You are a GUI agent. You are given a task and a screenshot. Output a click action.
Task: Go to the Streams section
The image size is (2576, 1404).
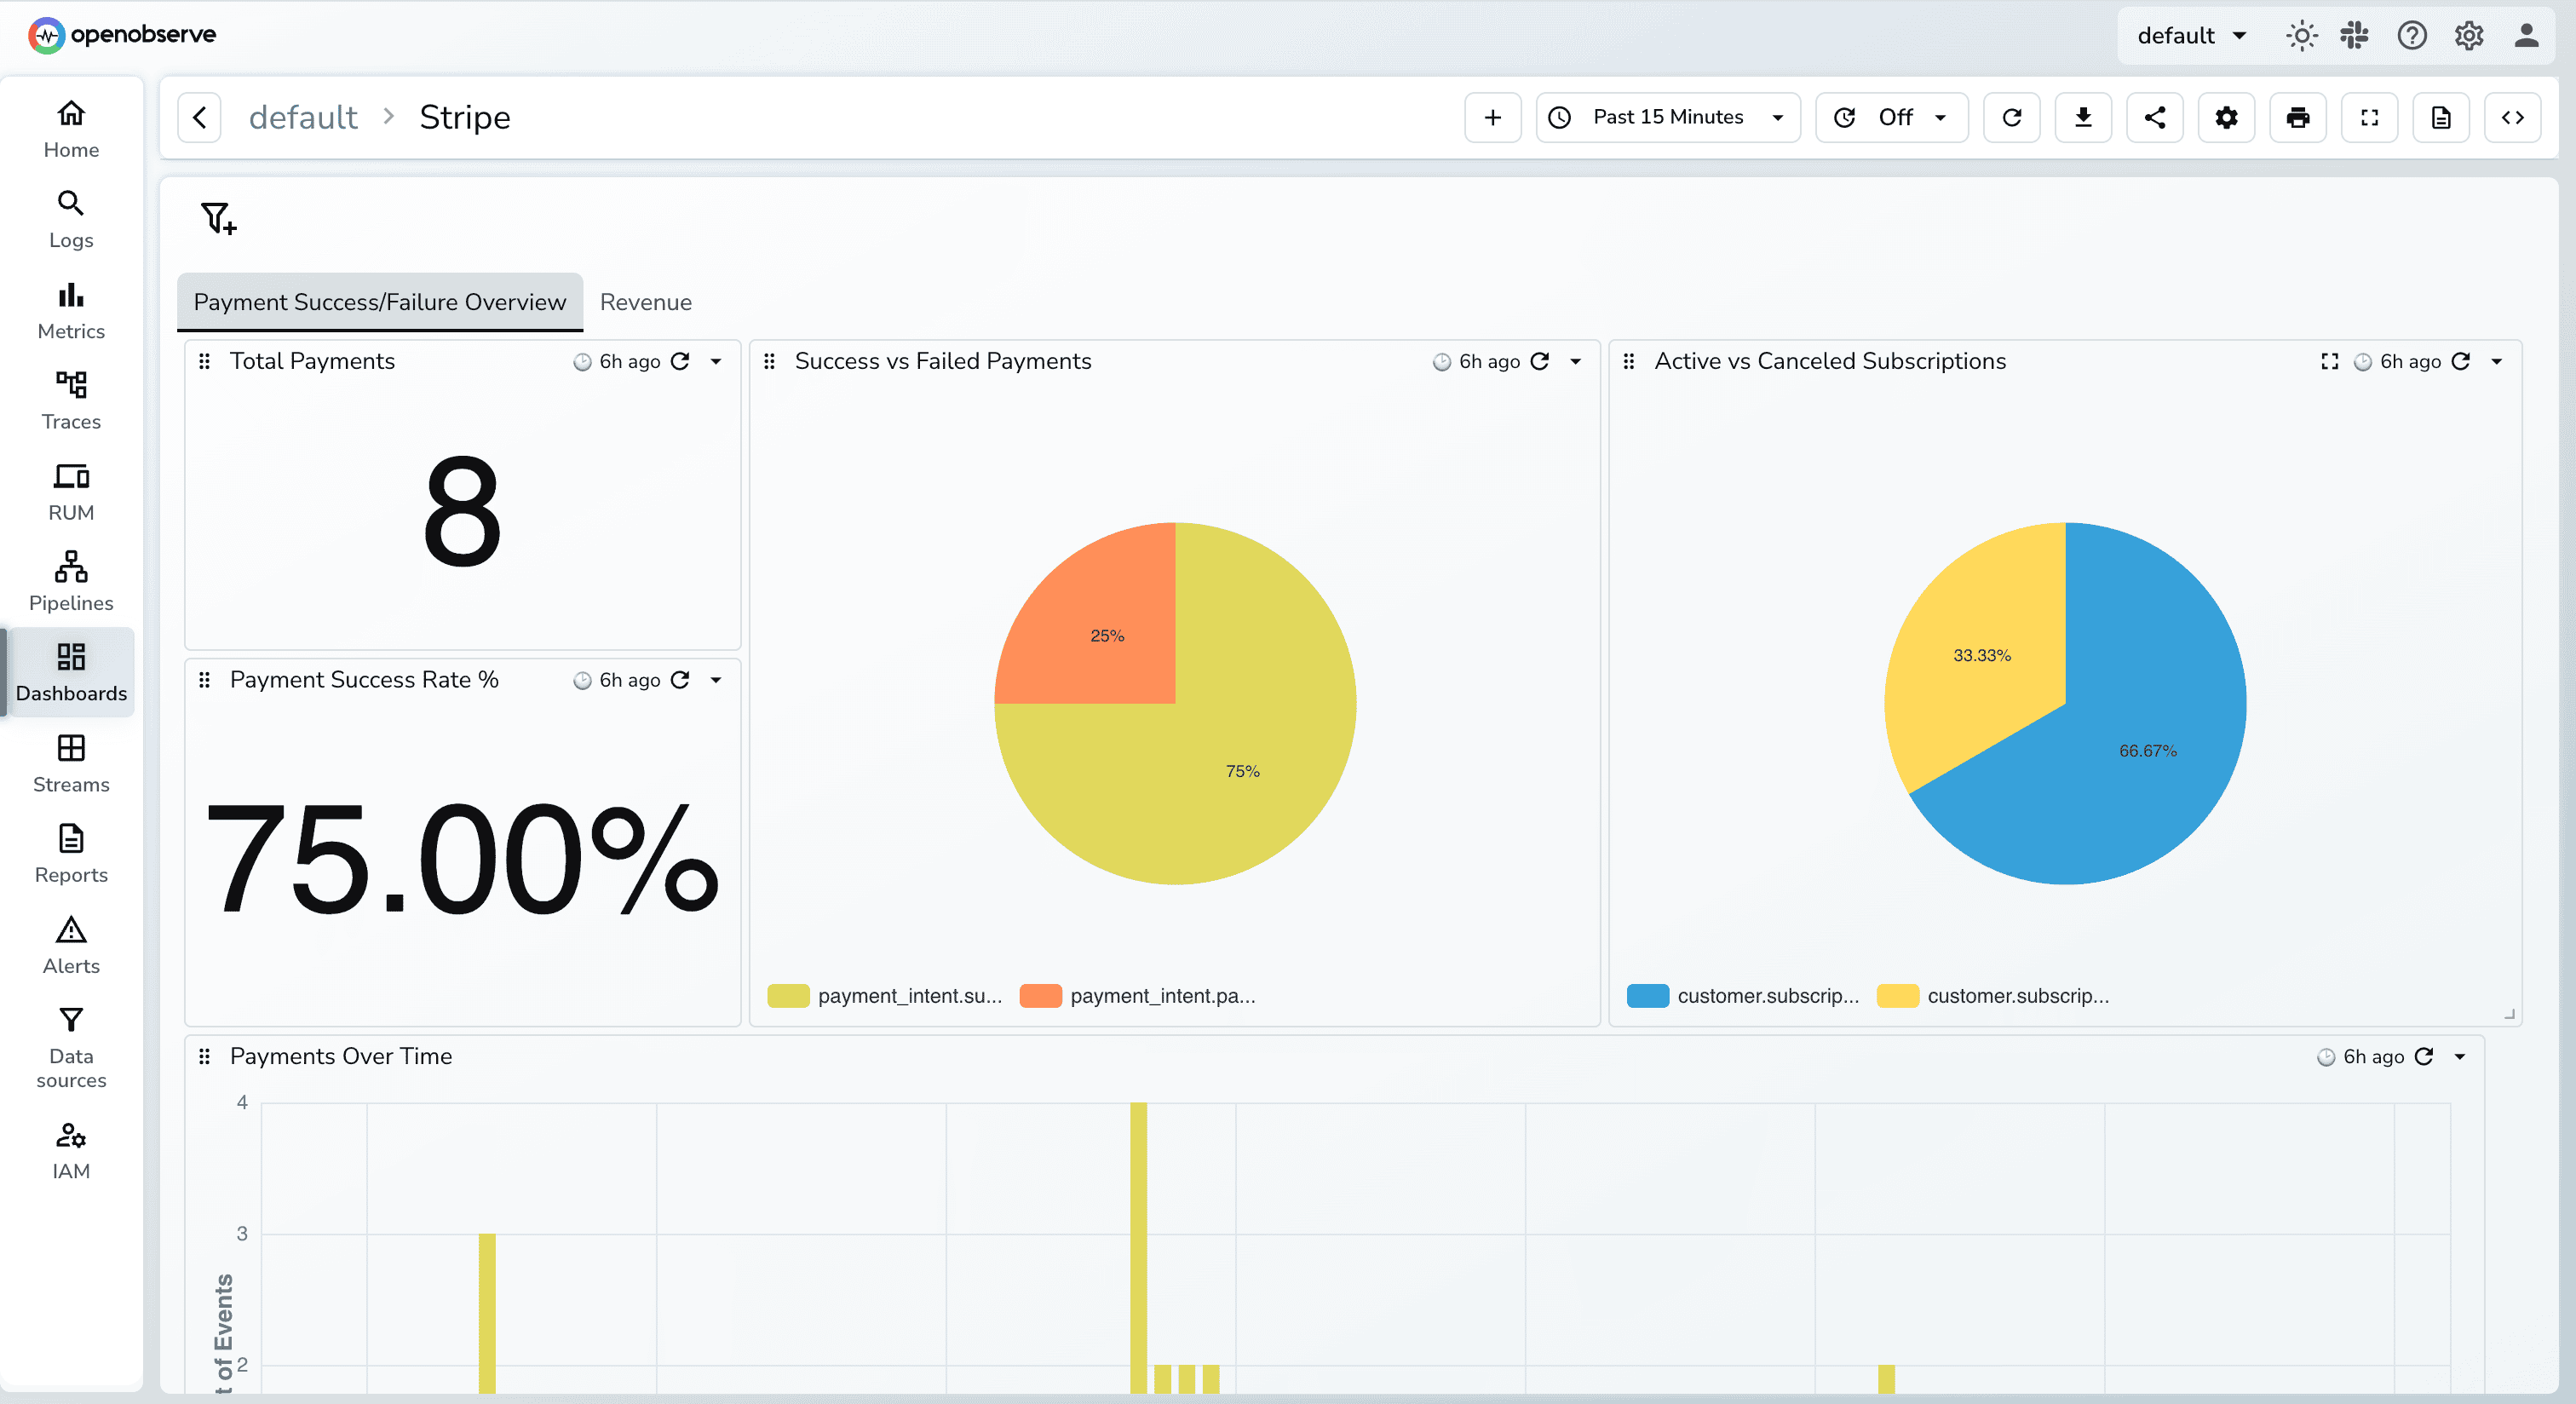[x=70, y=762]
